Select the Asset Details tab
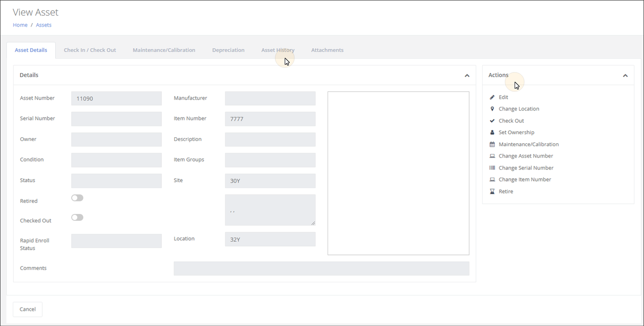The height and width of the screenshot is (326, 644). point(31,50)
